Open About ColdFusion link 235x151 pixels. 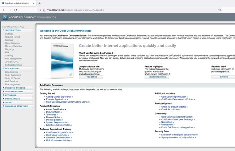[x=56, y=110]
